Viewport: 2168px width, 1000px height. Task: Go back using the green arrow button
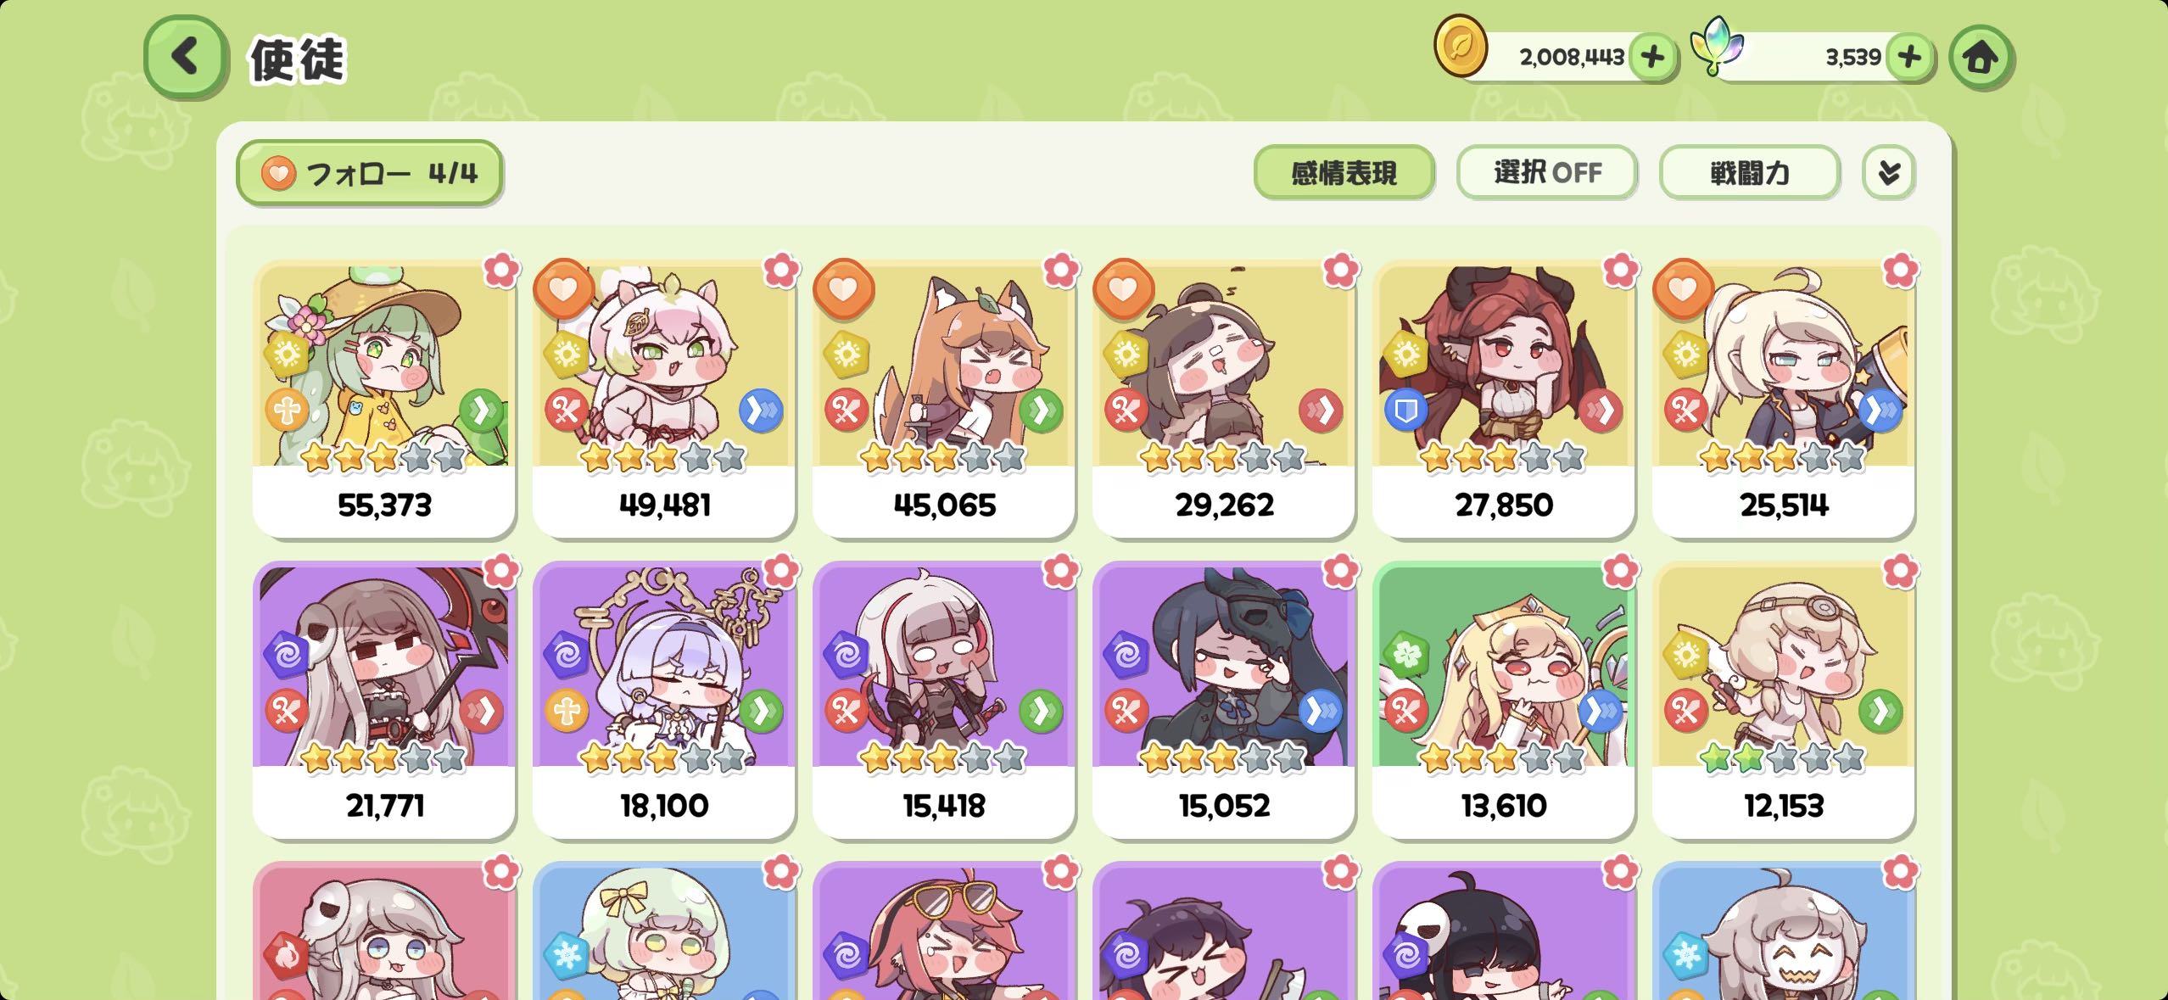[x=186, y=57]
